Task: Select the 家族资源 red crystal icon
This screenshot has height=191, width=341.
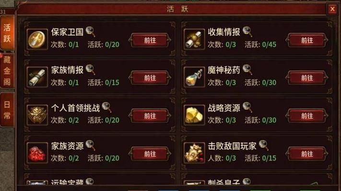Action: tap(37, 153)
